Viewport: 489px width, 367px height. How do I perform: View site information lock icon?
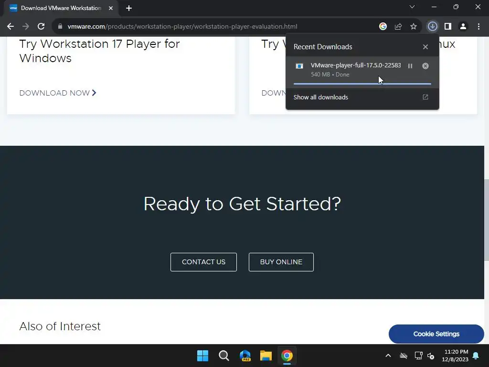point(60,27)
